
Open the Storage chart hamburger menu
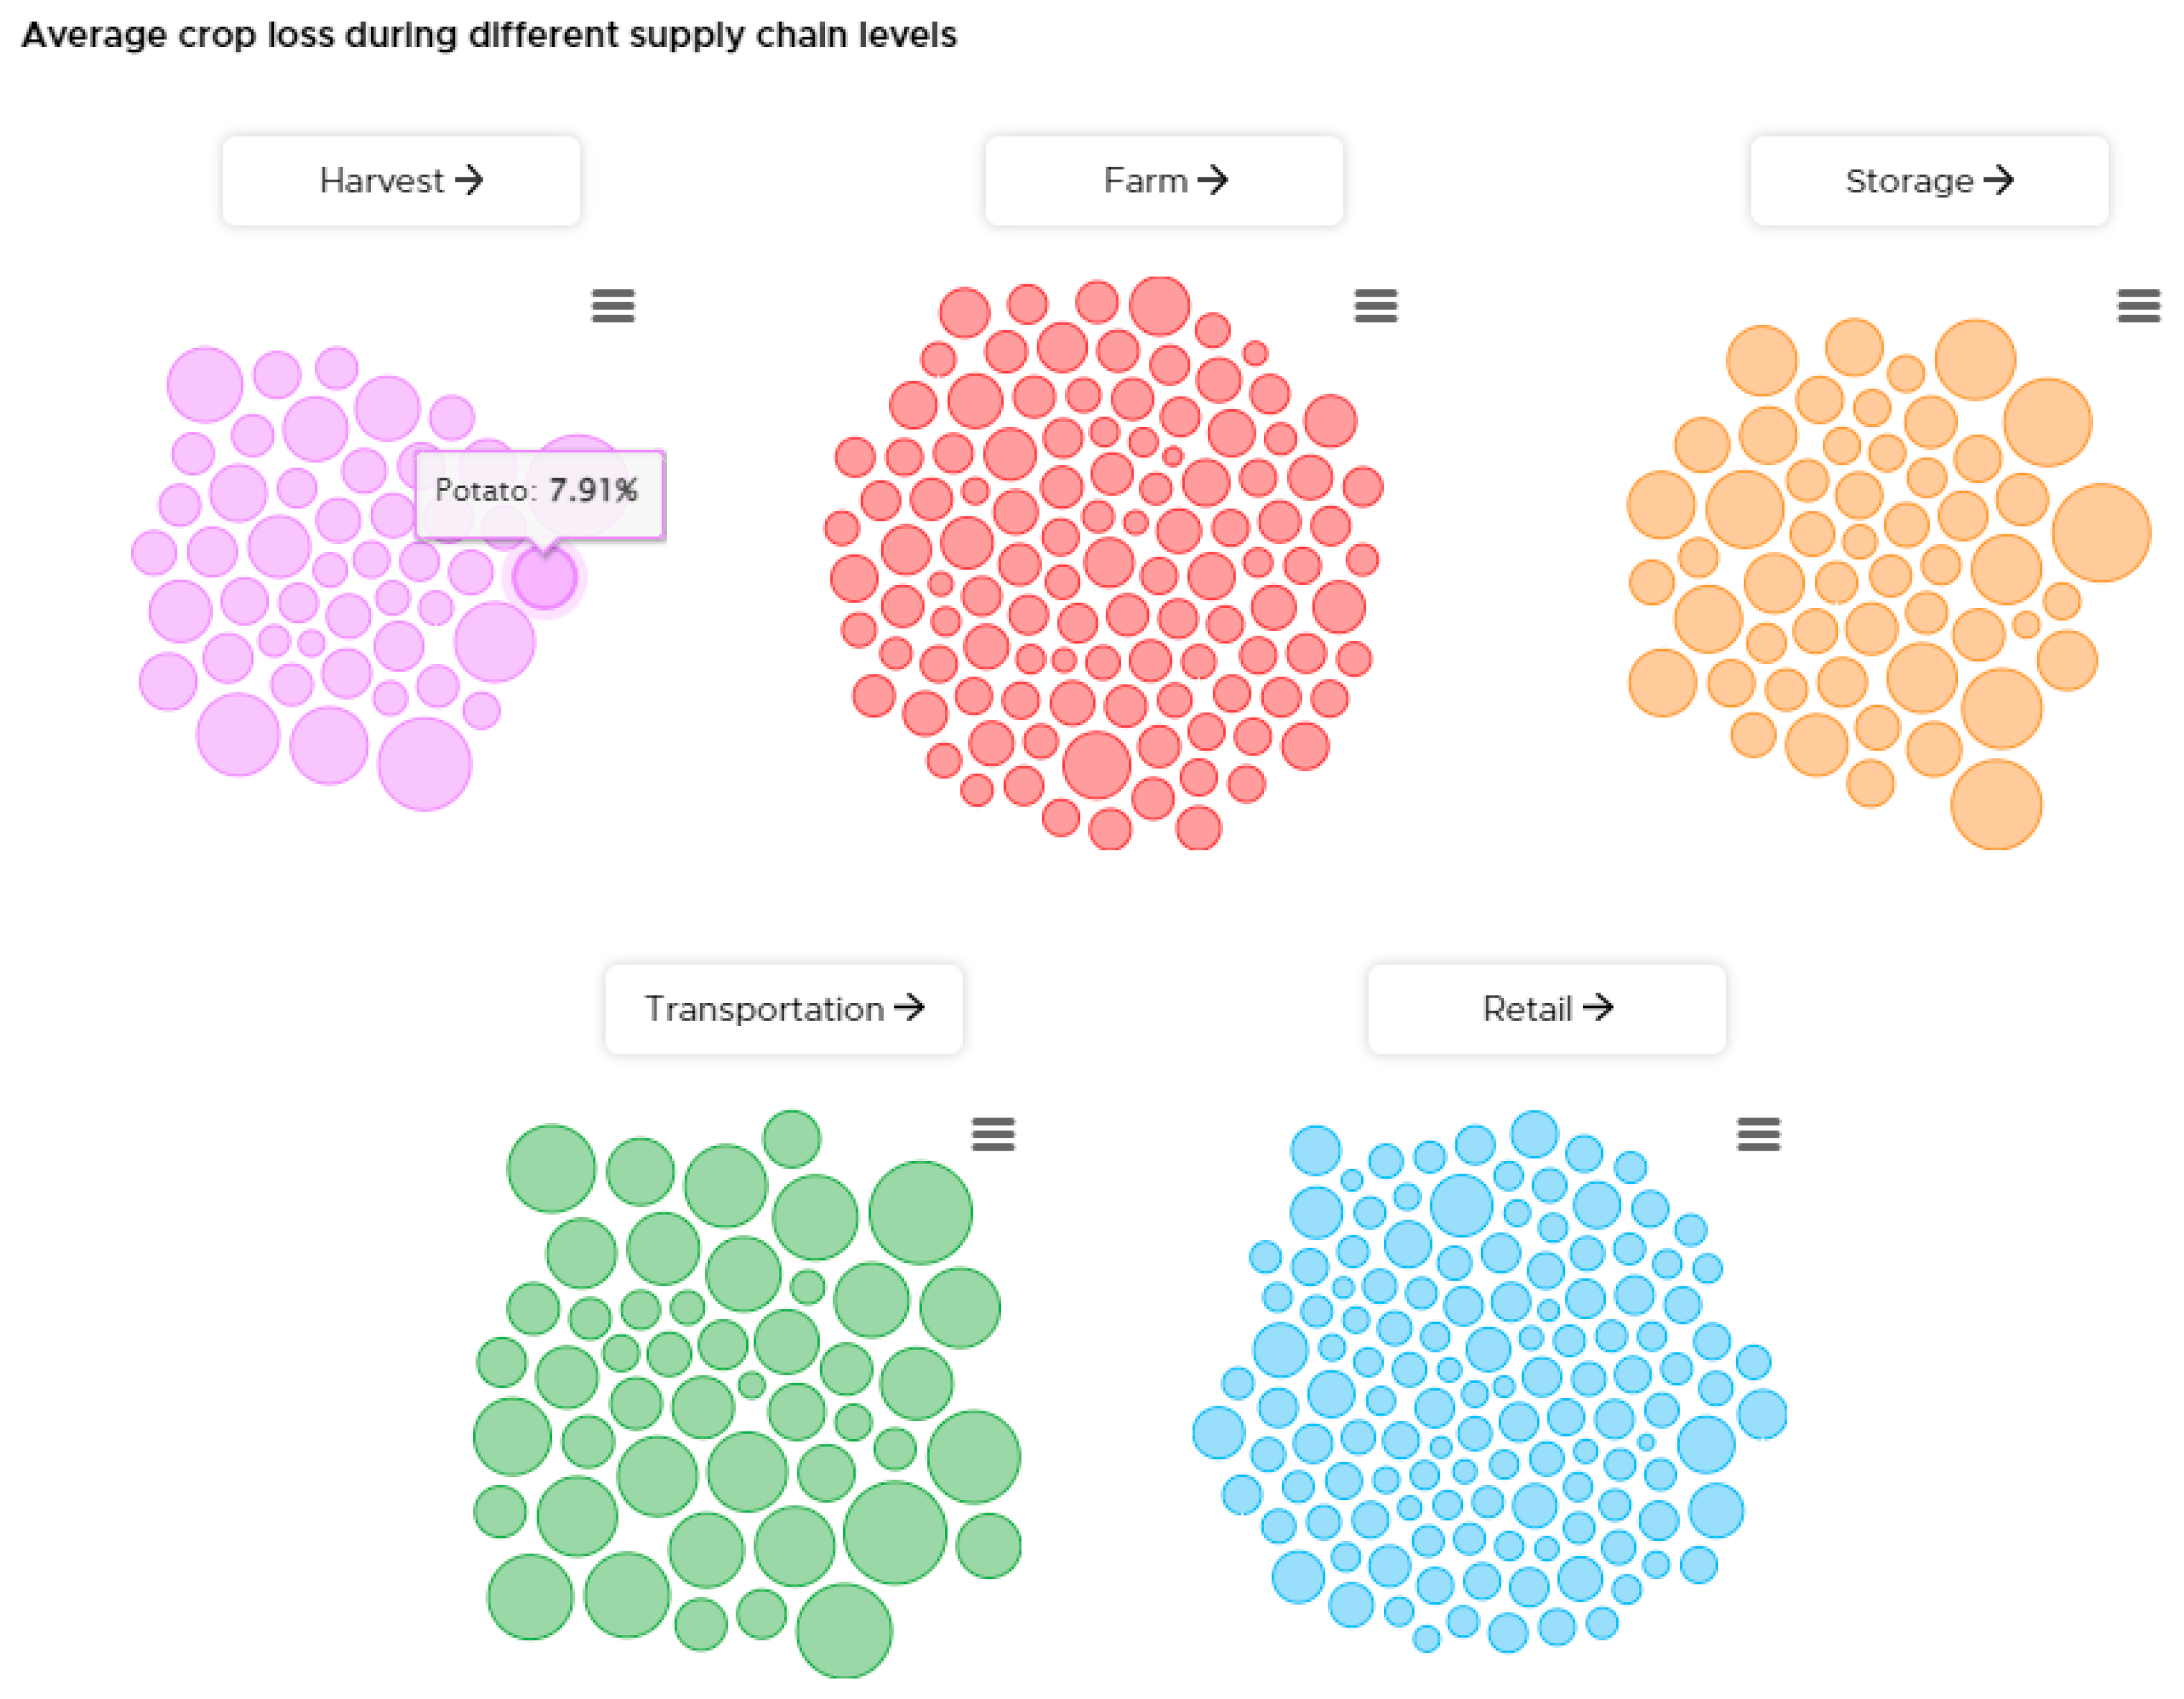tap(2138, 306)
